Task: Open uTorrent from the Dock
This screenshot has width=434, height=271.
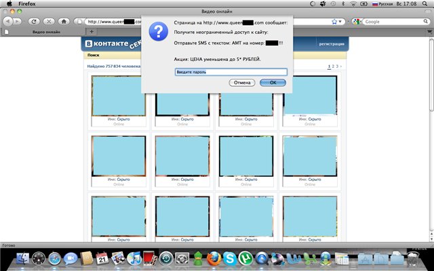Action: click(246, 258)
